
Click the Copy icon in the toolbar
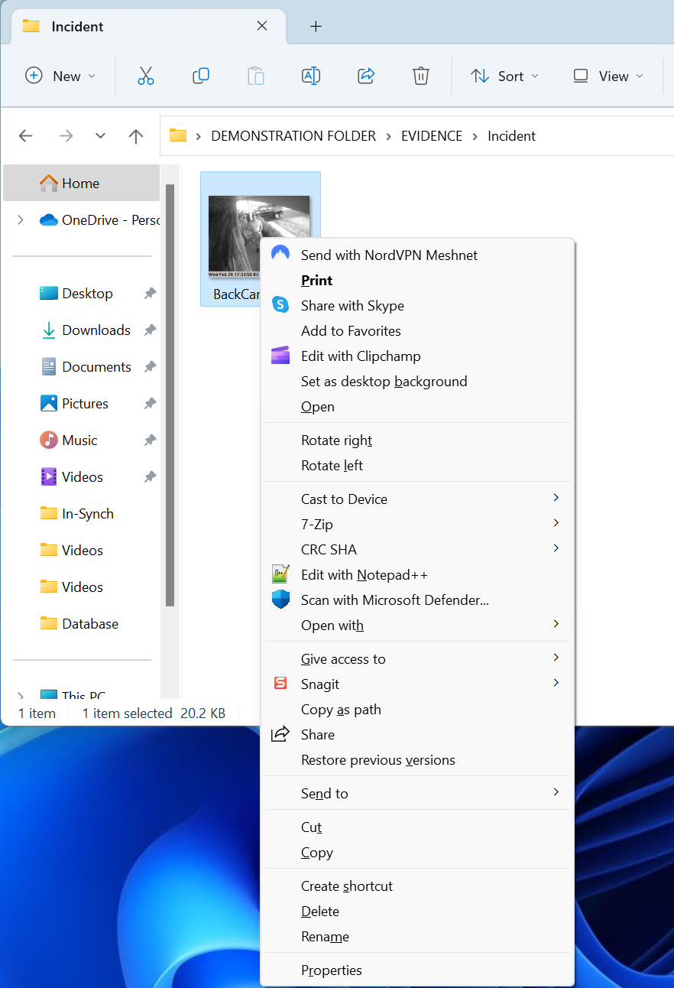click(x=201, y=76)
